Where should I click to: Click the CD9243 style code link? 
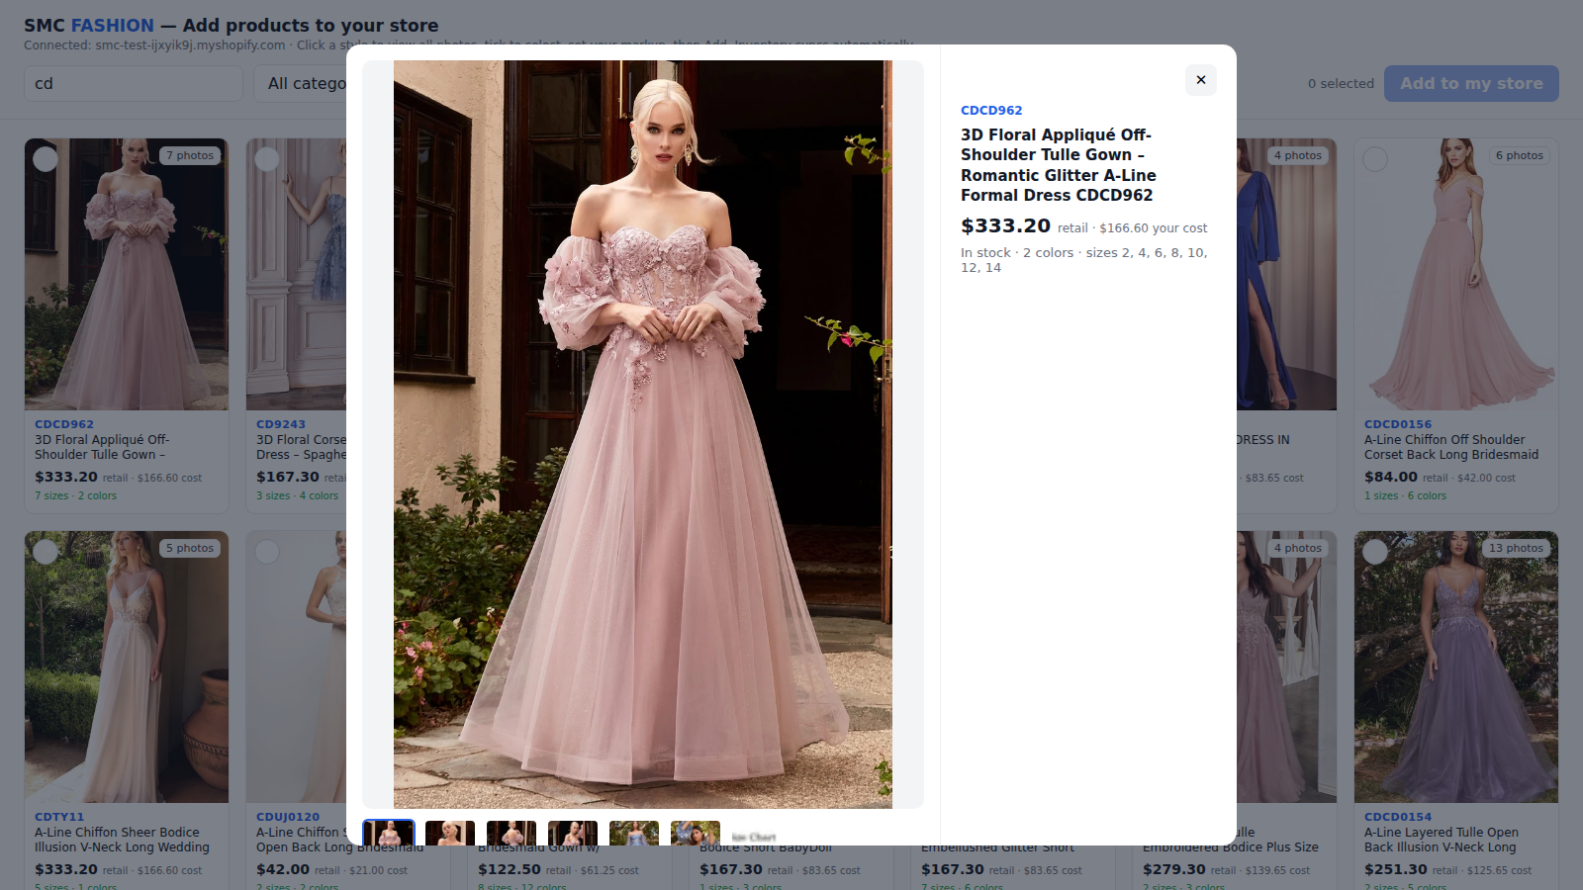point(281,424)
